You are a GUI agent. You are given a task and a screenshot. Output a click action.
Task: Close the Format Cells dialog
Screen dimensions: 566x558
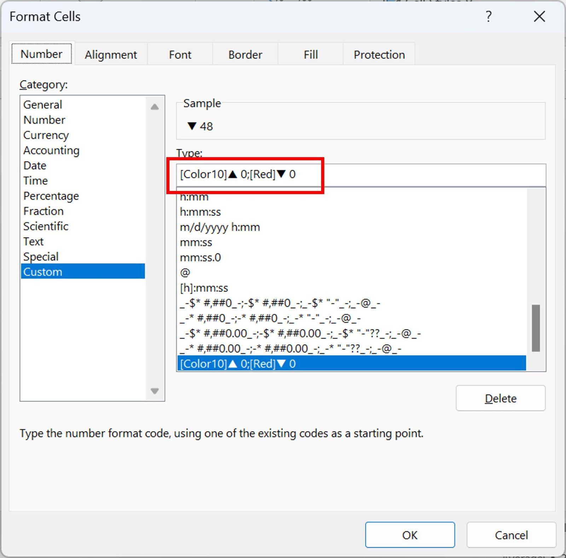[x=539, y=17]
